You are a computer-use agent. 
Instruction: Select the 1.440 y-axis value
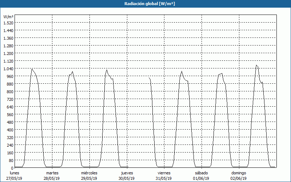(8, 31)
